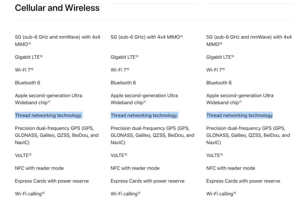The height and width of the screenshot is (214, 306).
Task: Click Bluetooth 6 text in the middle column
Action: pyautogui.click(x=123, y=83)
